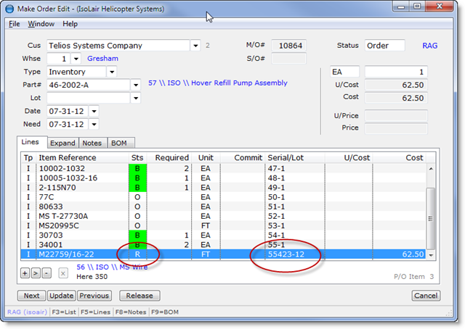Image resolution: width=465 pixels, height=329 pixels.
Task: Click the green B status for 10002-1032
Action: pos(137,168)
